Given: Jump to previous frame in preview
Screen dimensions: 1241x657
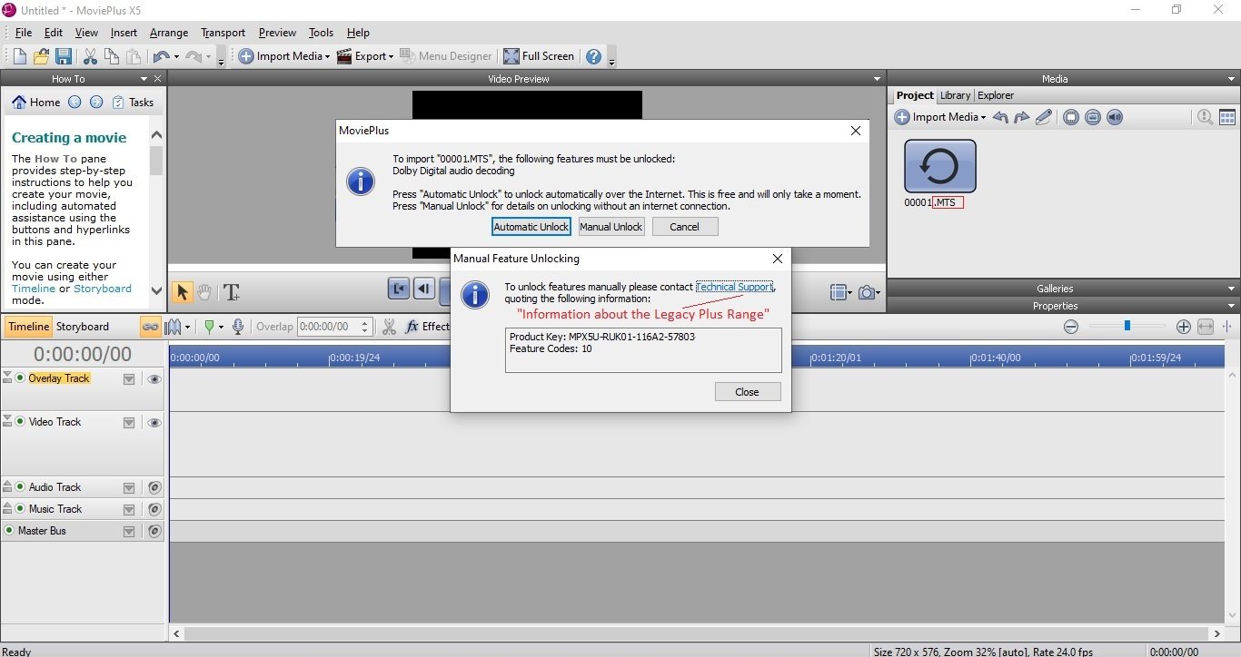Looking at the screenshot, I should tap(423, 289).
